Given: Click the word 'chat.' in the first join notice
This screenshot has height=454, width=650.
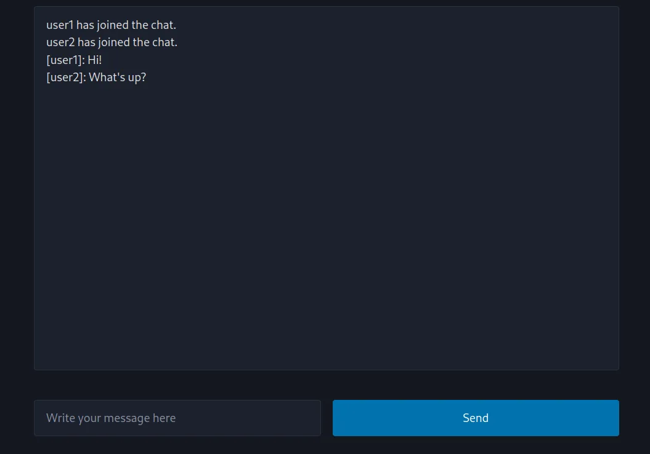Looking at the screenshot, I should 164,25.
